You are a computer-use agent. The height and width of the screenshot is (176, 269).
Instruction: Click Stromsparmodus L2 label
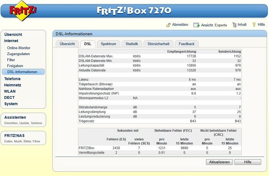point(93,98)
